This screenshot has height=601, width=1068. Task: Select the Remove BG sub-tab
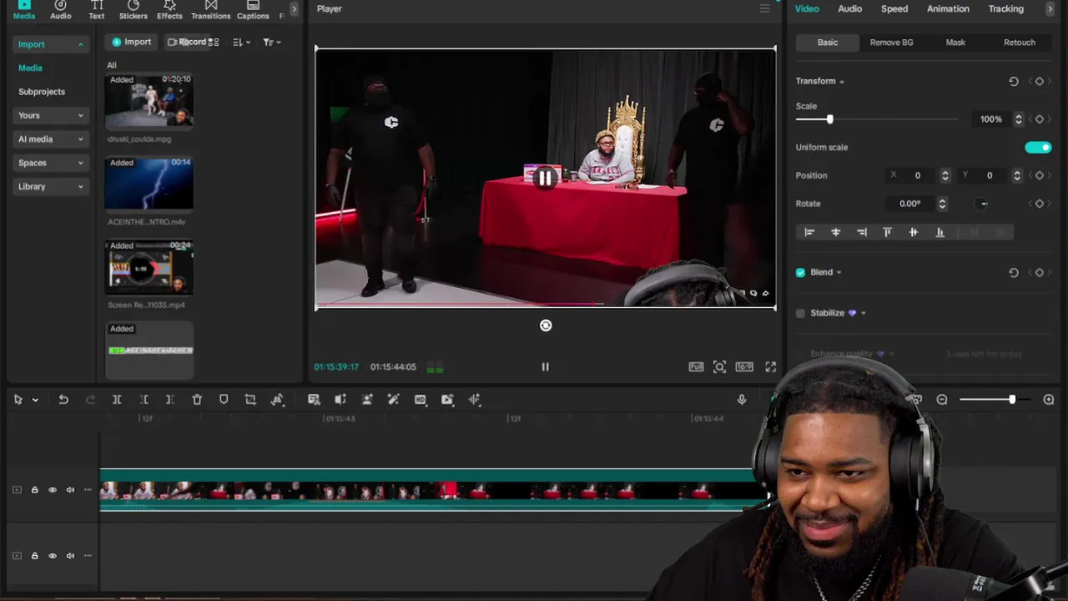[x=891, y=43]
